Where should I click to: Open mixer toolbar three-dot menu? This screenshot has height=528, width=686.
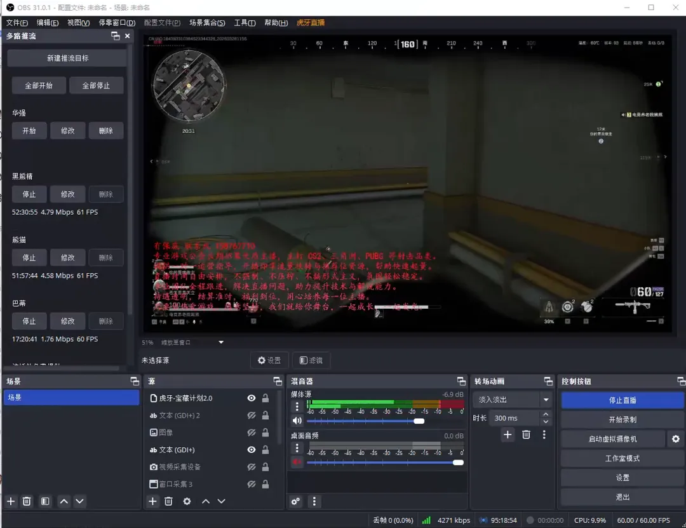point(314,501)
